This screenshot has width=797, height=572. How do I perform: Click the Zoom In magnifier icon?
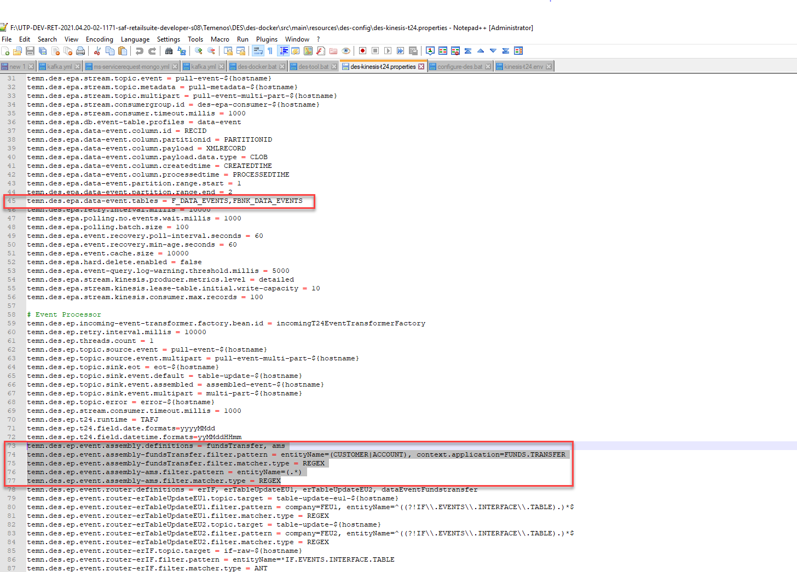point(198,51)
